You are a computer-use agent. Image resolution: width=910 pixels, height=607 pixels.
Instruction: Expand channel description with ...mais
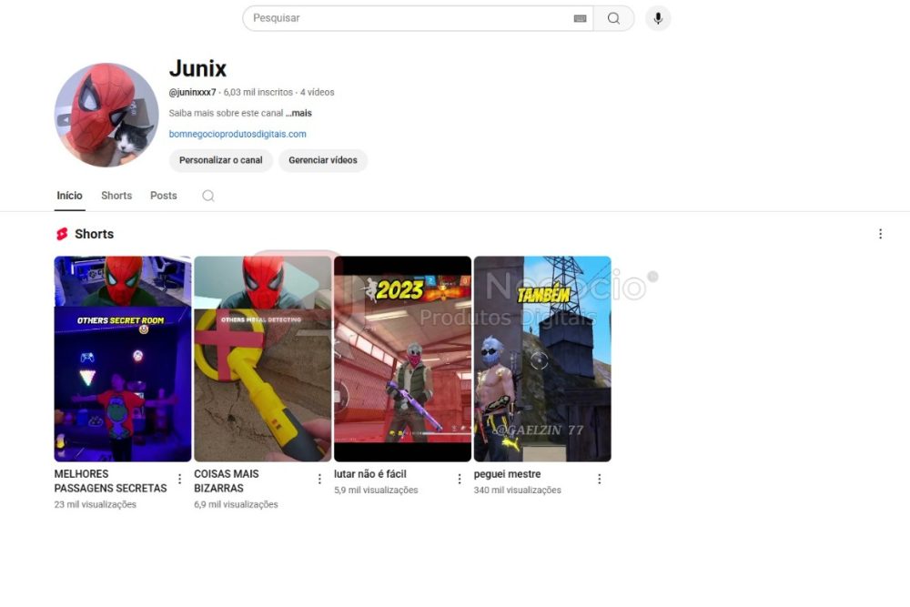click(298, 113)
